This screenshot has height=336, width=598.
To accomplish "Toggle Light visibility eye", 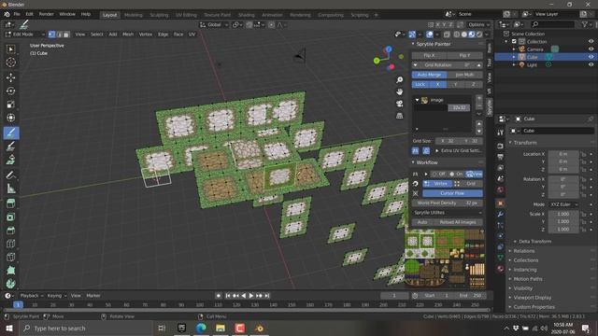I will click(591, 64).
